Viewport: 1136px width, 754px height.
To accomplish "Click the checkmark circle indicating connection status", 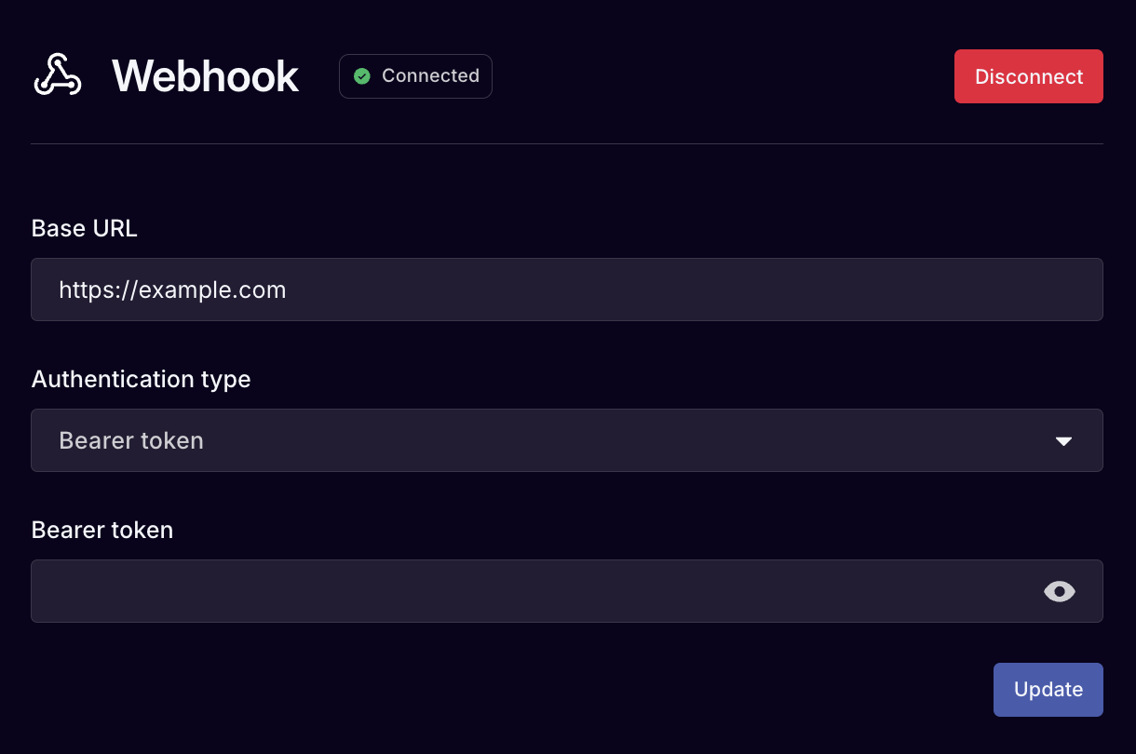I will click(361, 75).
